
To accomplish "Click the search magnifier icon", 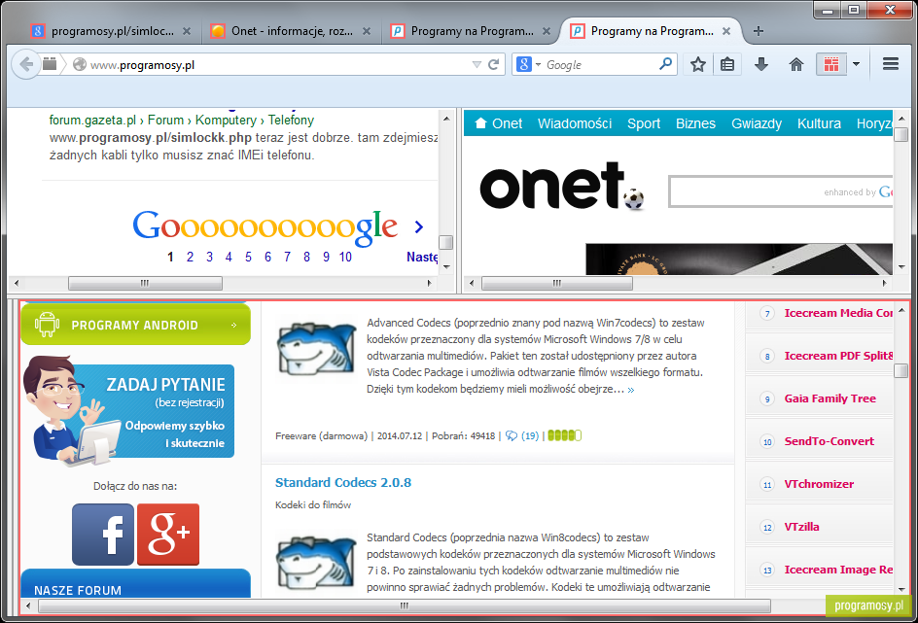I will coord(666,64).
